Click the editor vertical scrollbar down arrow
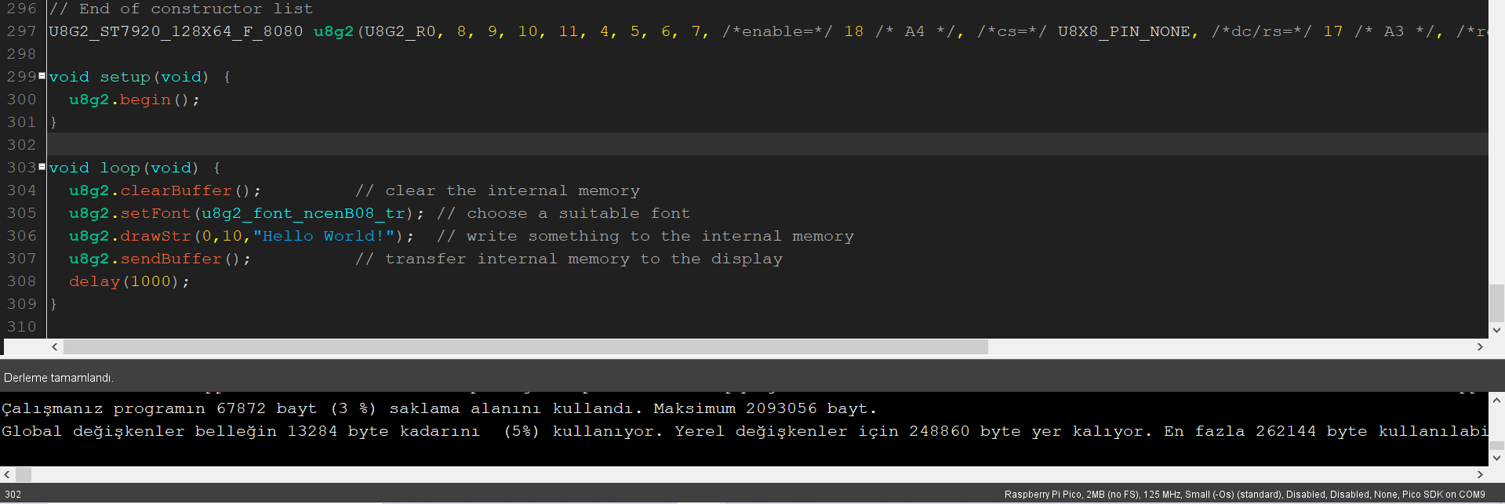Viewport: 1505px width, 504px height. [x=1496, y=330]
